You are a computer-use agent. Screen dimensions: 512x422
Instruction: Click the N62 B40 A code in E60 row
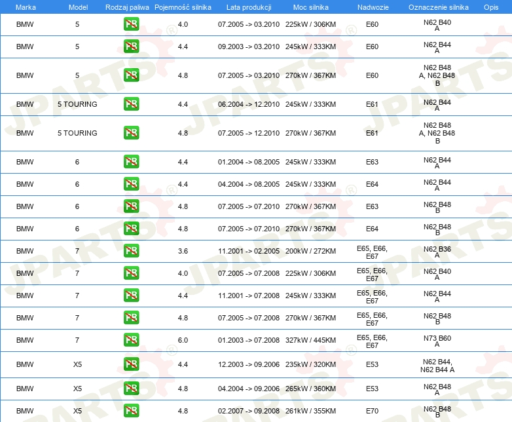coord(437,25)
